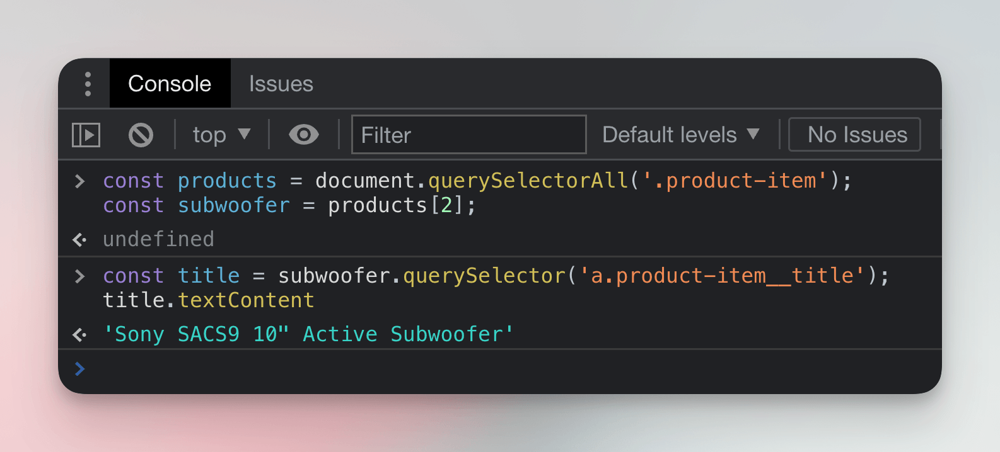Open the three-dot DevTools options menu

pos(88,84)
